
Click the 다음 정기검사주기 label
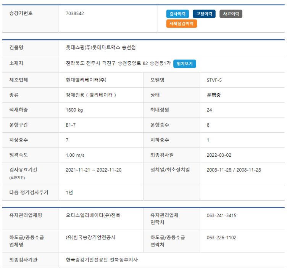tap(29, 193)
